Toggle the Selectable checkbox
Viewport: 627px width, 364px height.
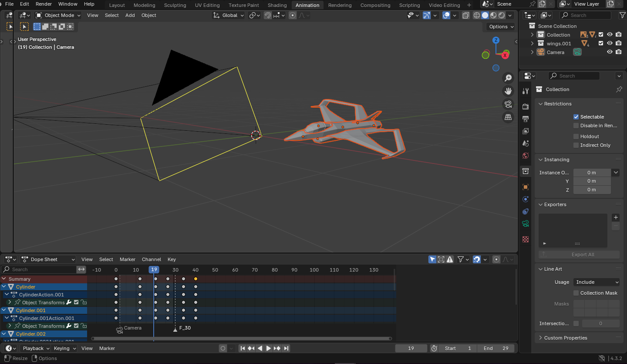click(x=576, y=117)
